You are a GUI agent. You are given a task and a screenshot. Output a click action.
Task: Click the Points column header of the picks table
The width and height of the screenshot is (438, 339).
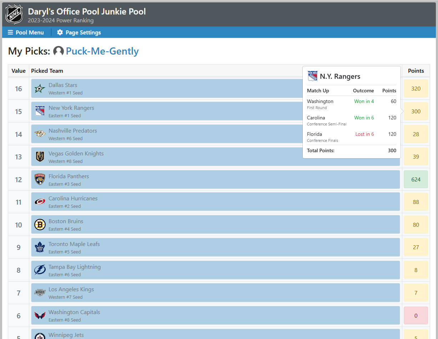[416, 71]
